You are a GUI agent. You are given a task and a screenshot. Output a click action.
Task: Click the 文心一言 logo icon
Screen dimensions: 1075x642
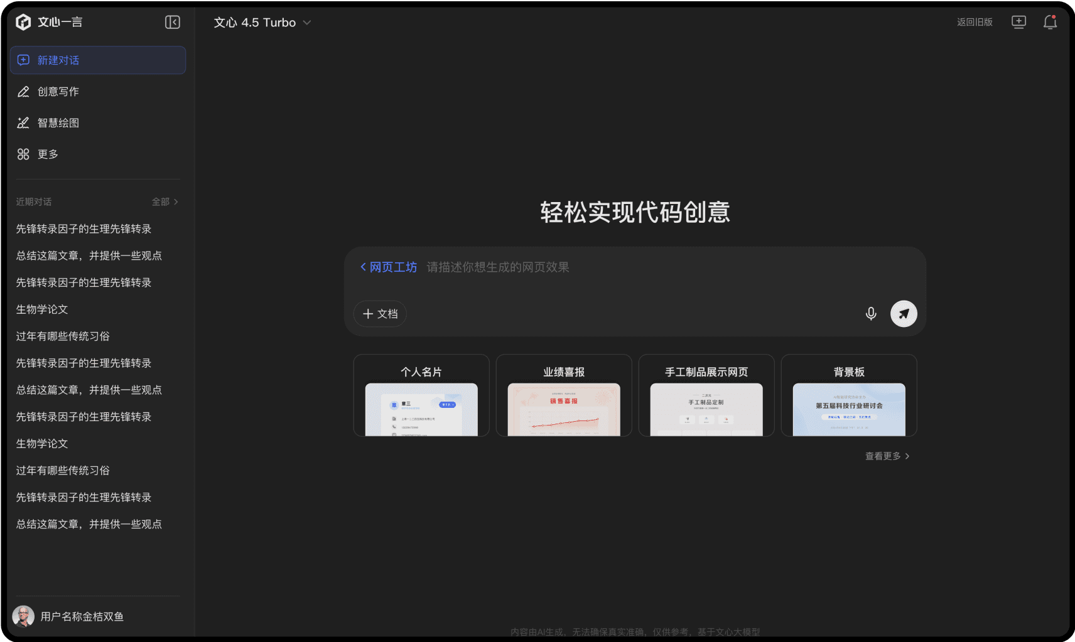[23, 23]
